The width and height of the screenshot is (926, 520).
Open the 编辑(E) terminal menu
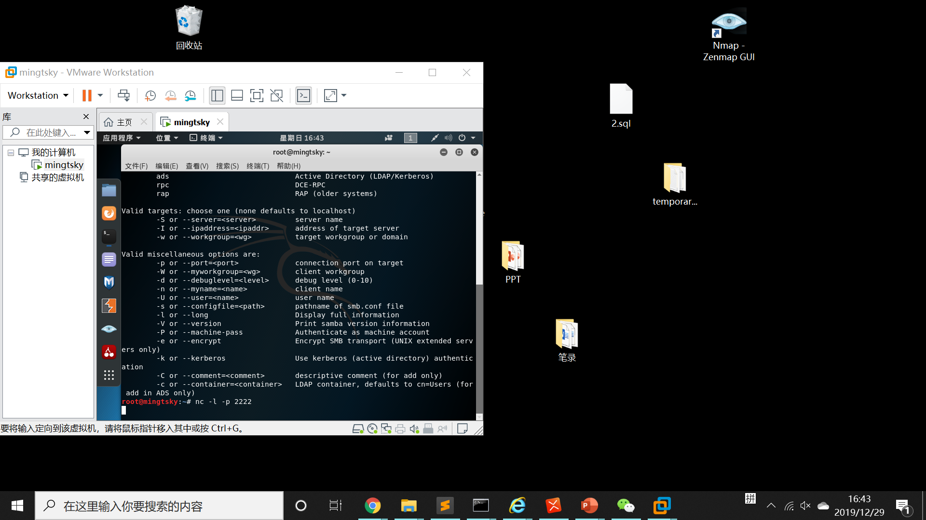click(166, 166)
